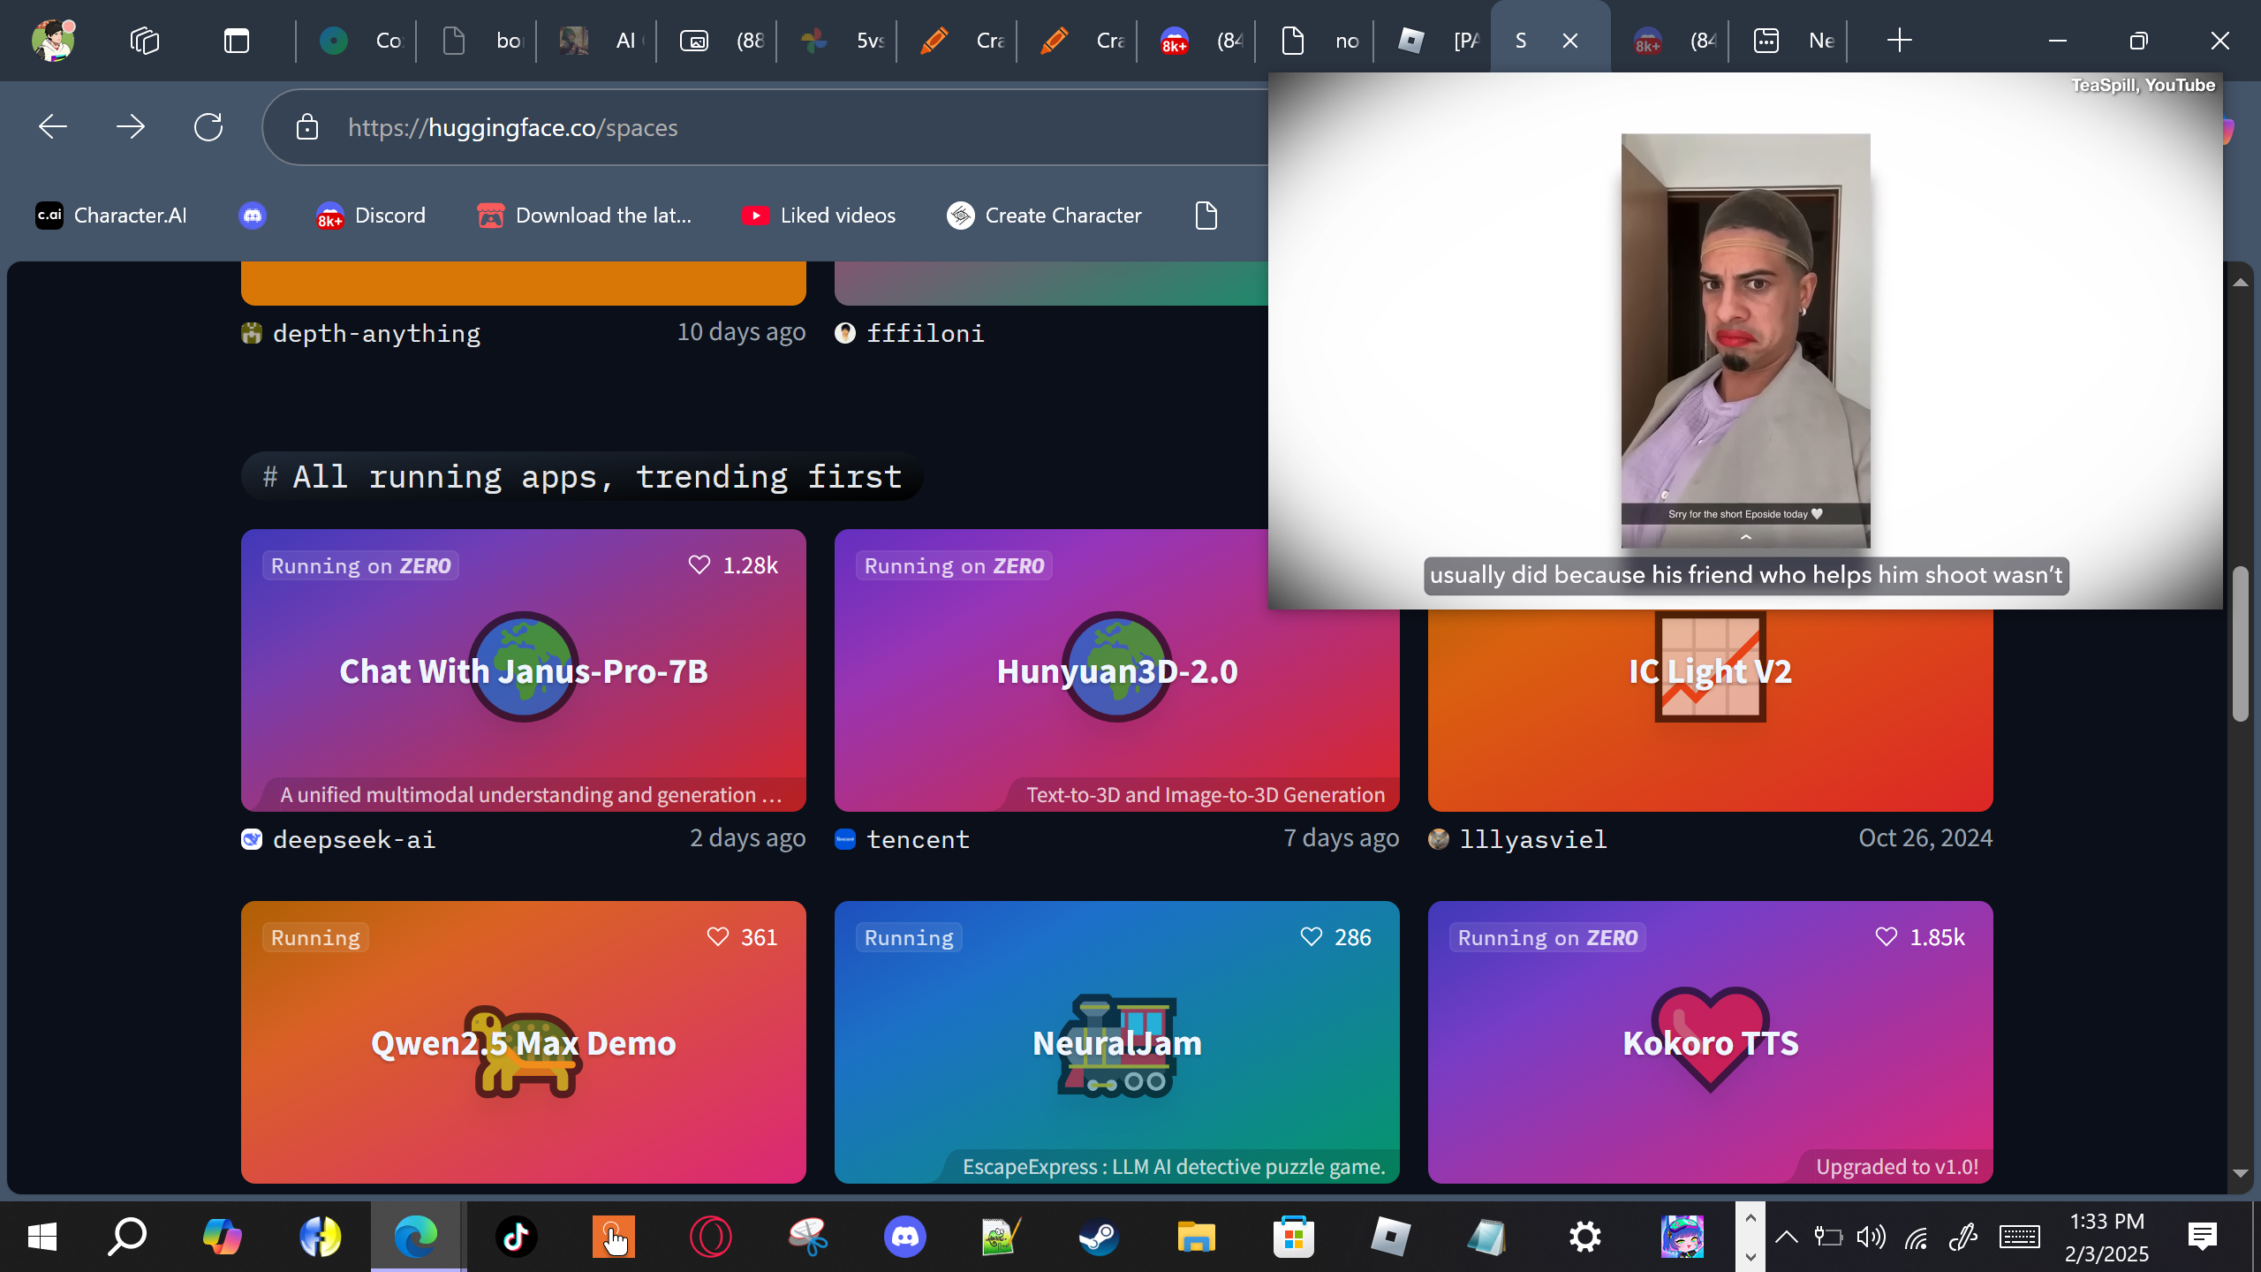The image size is (2261, 1272).
Task: Open the touch keyboard from system tray
Action: [2020, 1237]
